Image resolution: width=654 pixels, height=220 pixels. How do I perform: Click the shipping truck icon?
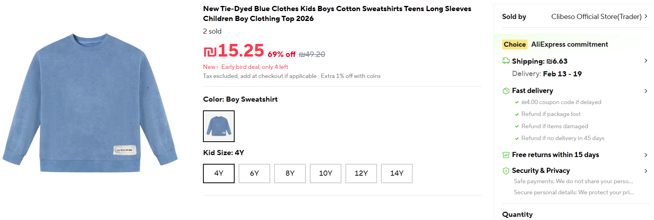pyautogui.click(x=506, y=61)
